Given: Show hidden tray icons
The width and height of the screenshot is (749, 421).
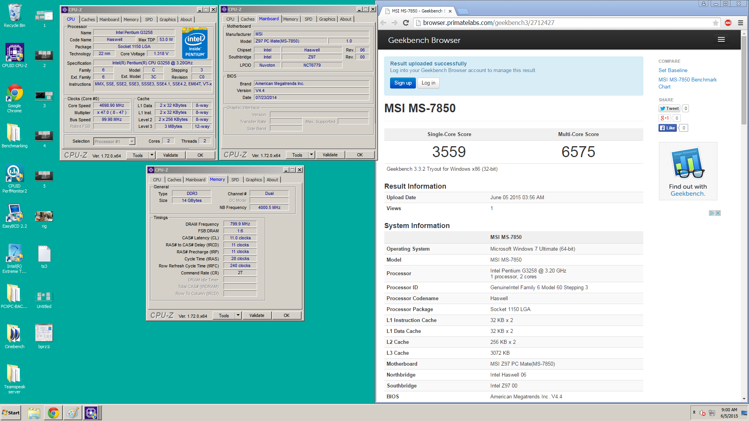Looking at the screenshot, I should point(694,412).
